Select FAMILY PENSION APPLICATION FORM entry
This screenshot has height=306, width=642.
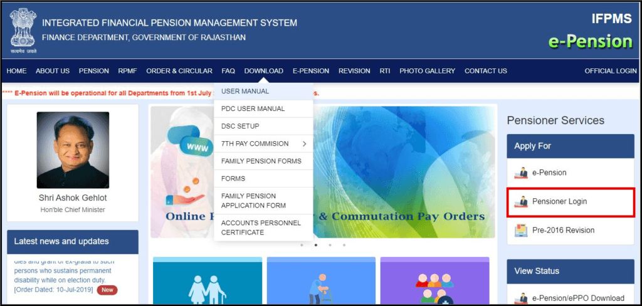[263, 201]
